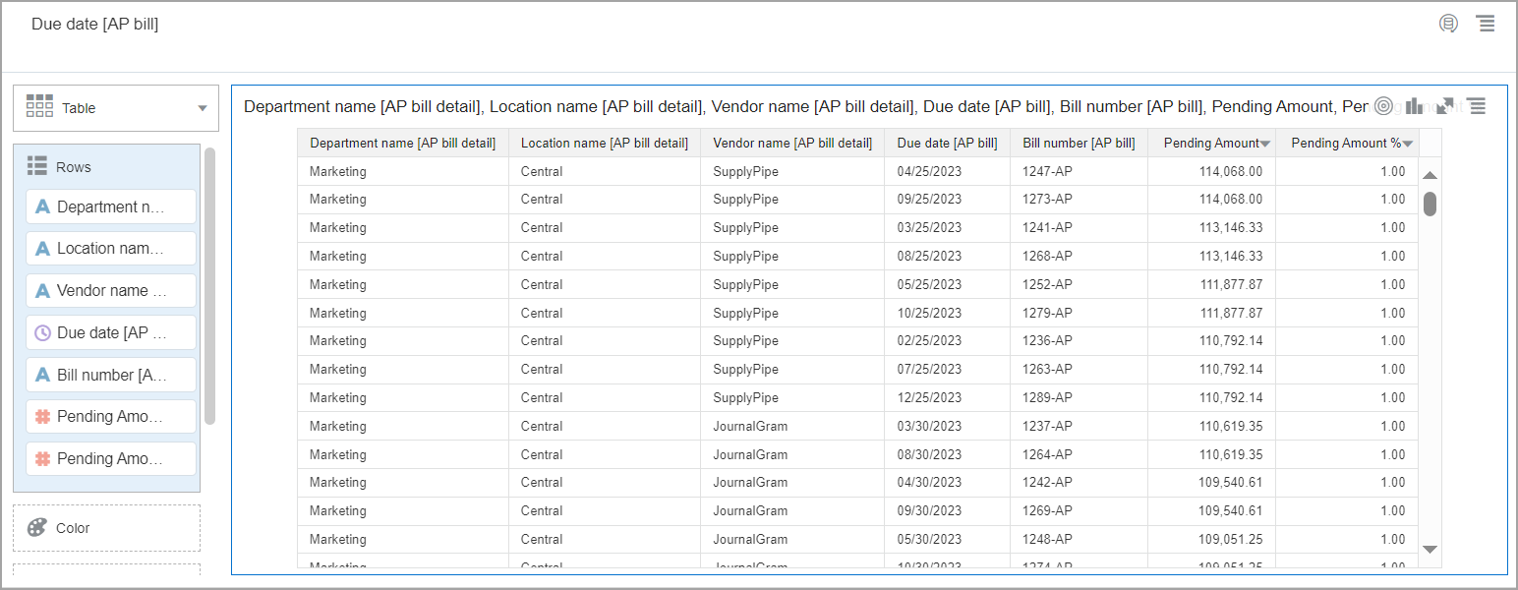Viewport: 1518px width, 590px height.
Task: Select the Department name pill under Rows
Action: tap(110, 206)
